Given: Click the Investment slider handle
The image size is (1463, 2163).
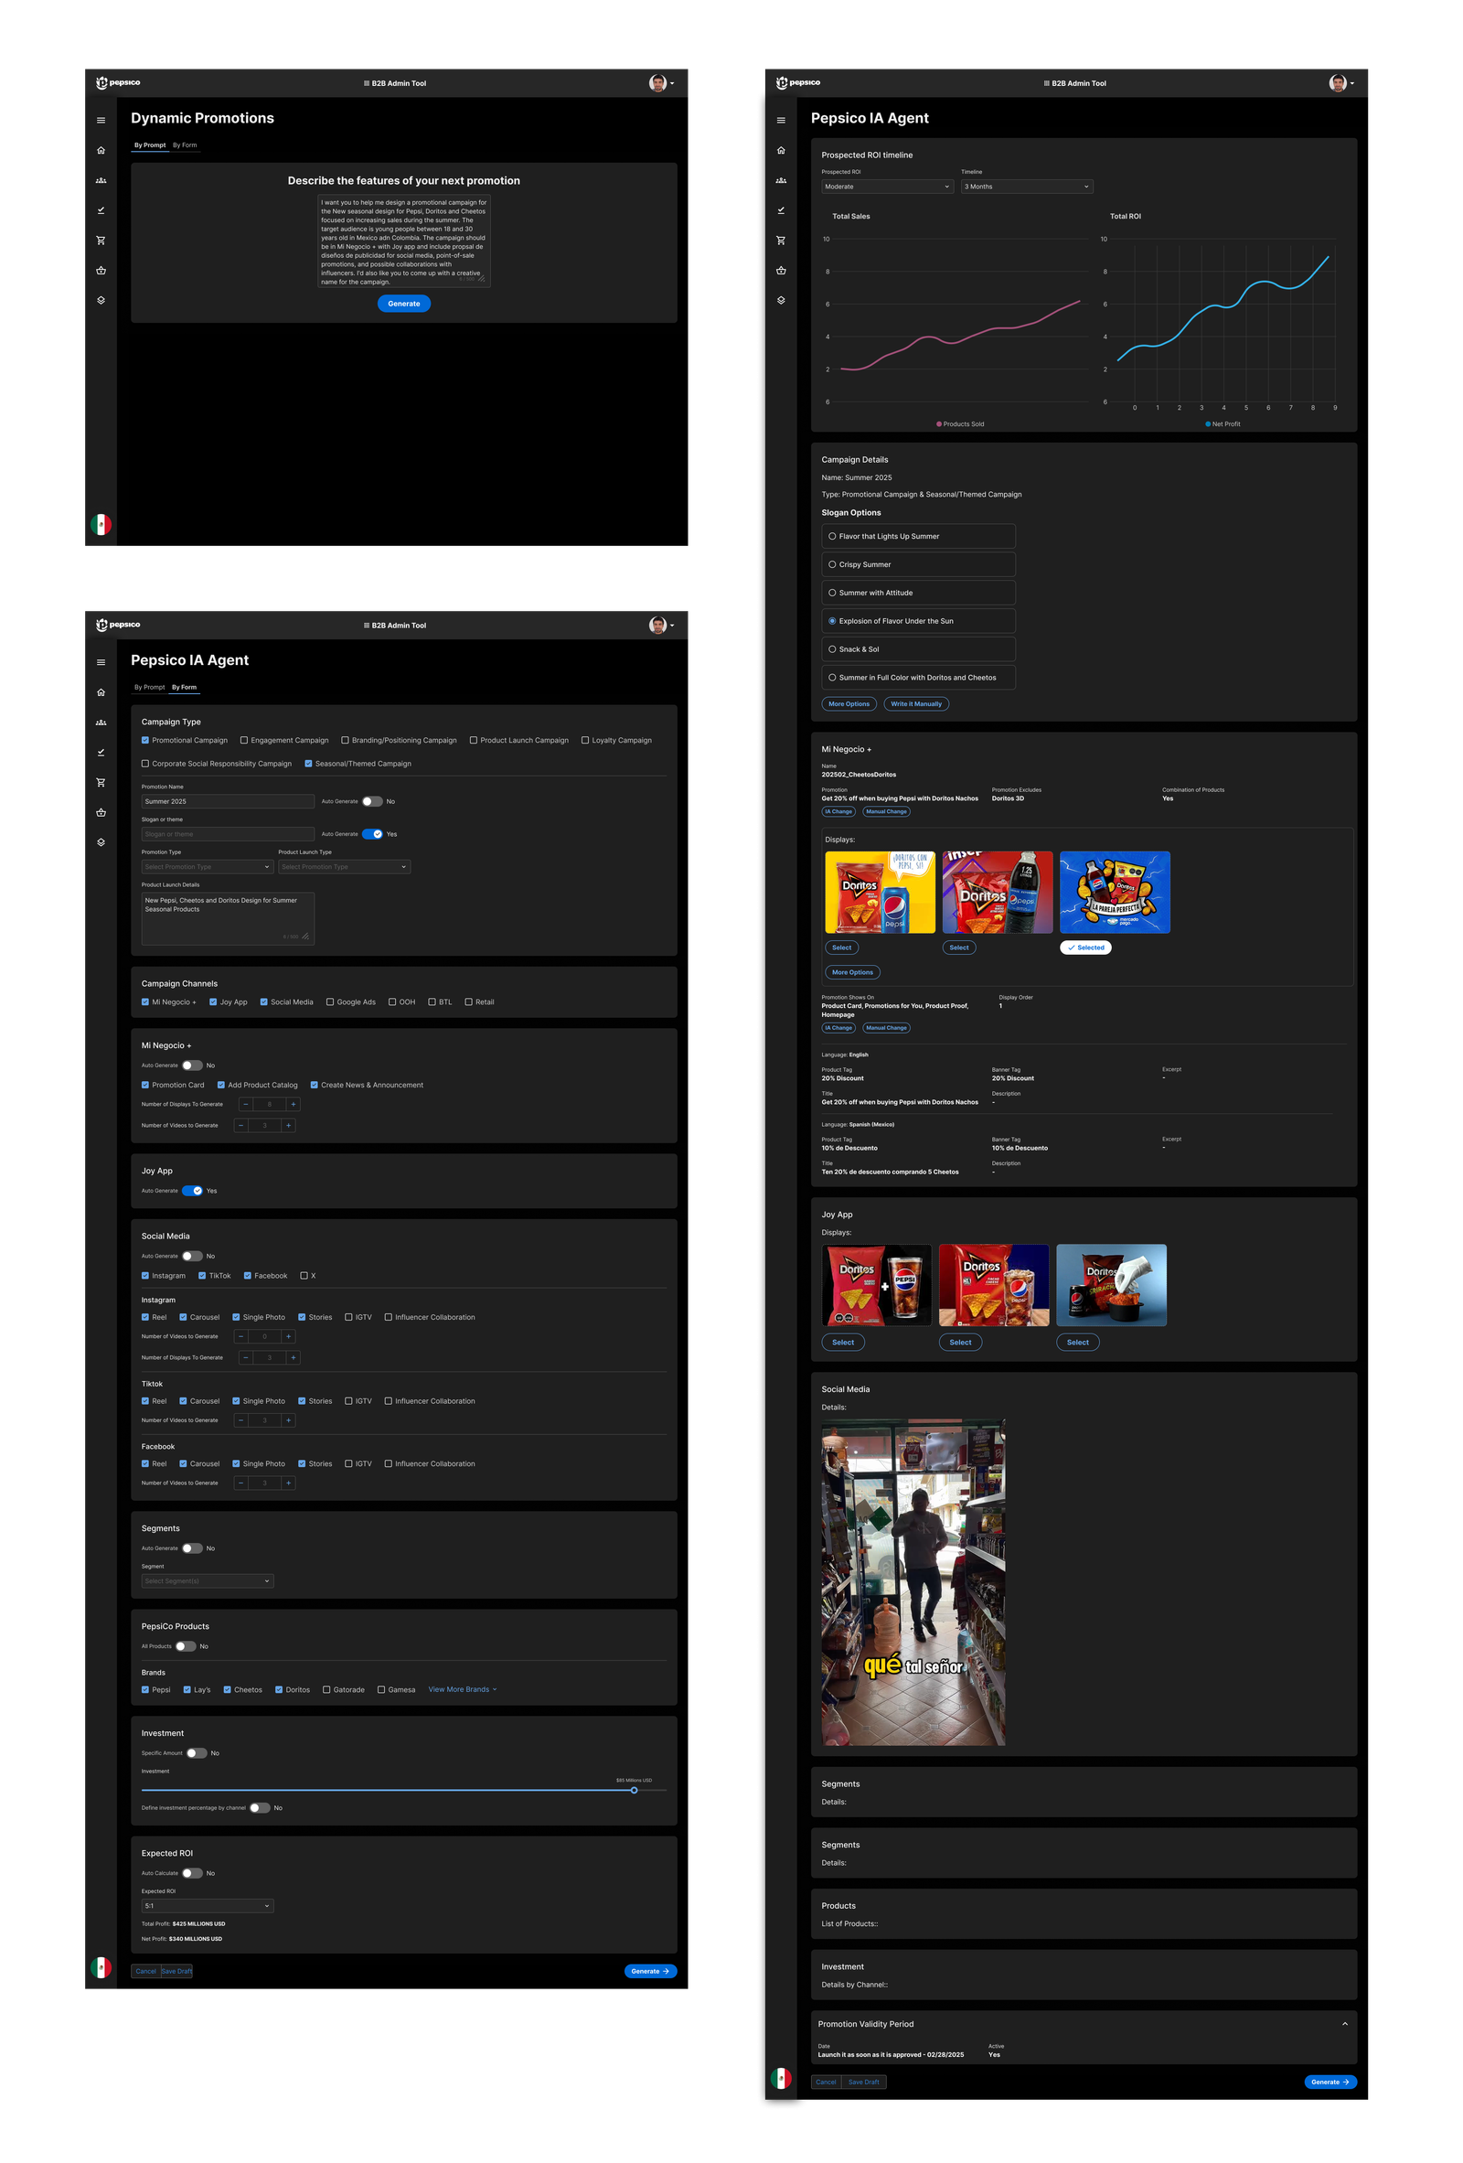Looking at the screenshot, I should pos(634,1791).
